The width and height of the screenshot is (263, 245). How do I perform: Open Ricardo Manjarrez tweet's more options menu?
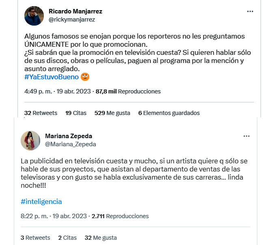(x=250, y=11)
